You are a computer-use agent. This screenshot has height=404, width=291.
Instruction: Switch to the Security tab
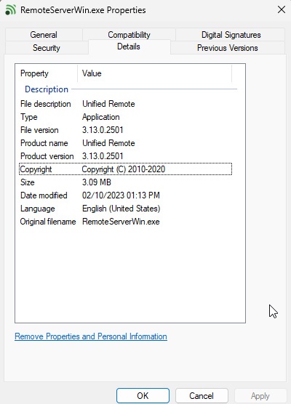click(x=47, y=48)
